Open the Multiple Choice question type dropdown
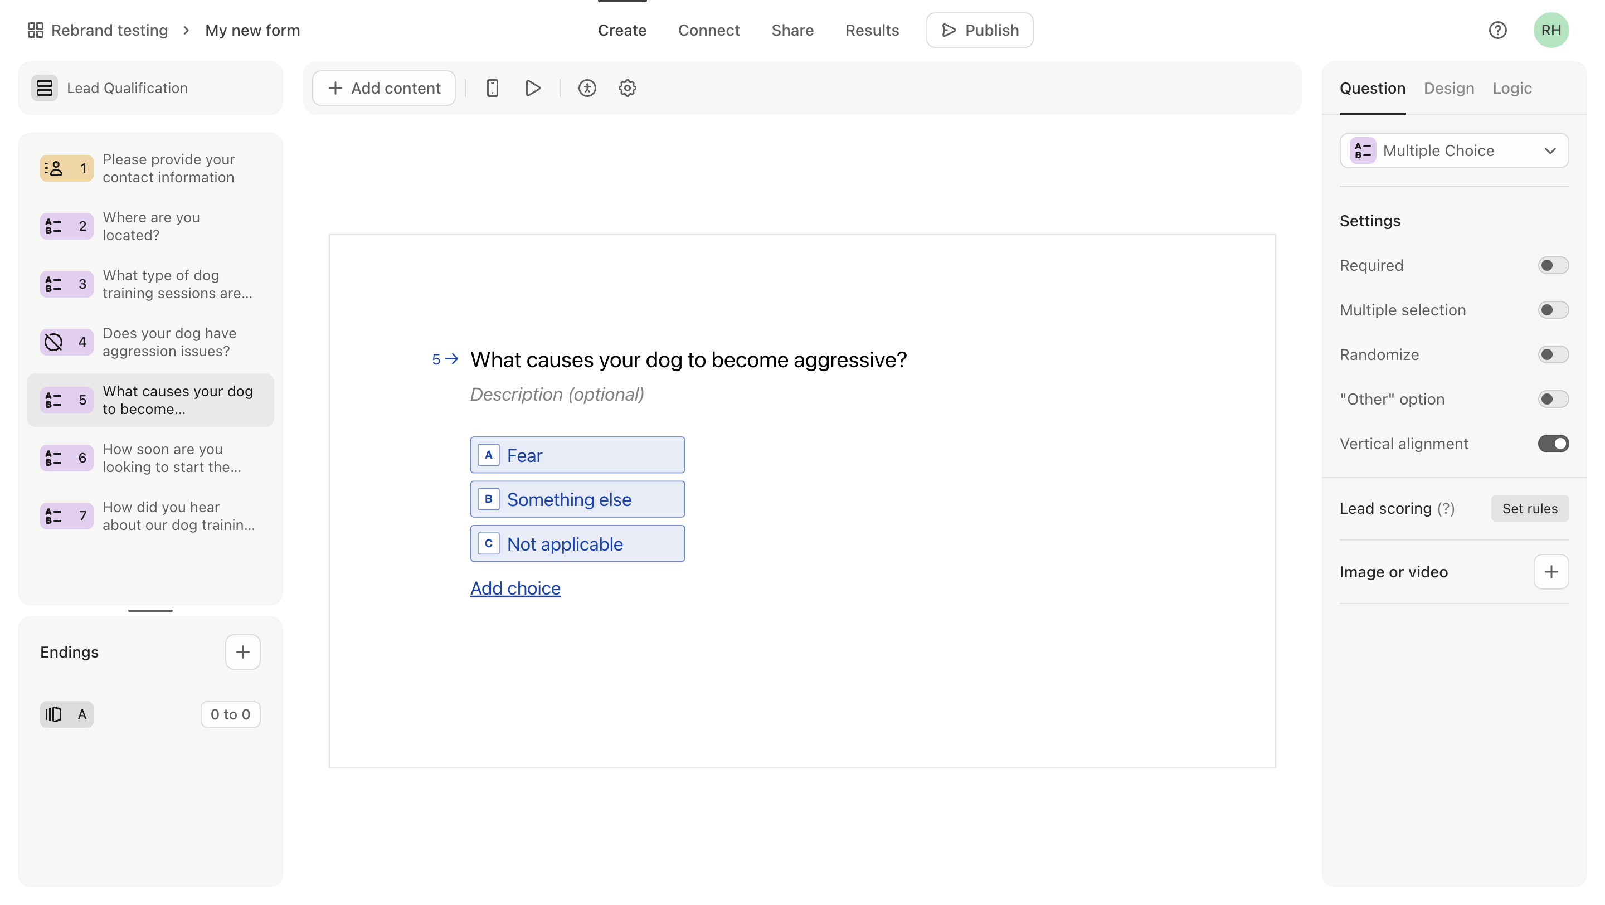 pos(1453,150)
